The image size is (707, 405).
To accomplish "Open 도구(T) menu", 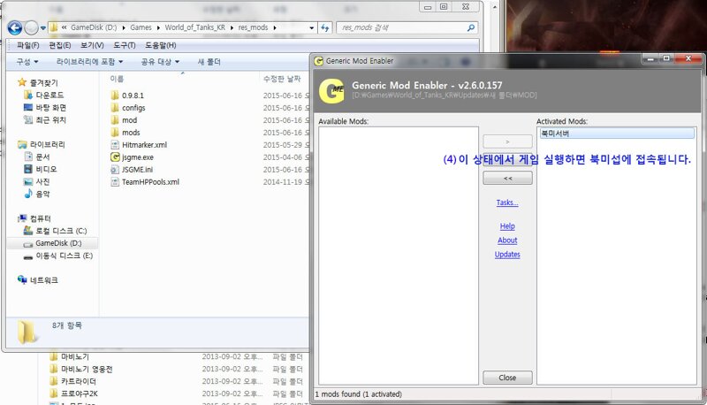I will 124,45.
